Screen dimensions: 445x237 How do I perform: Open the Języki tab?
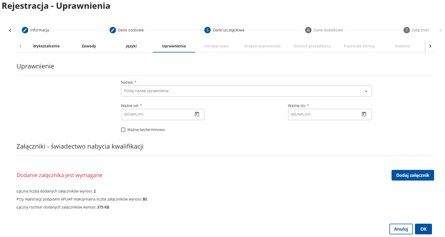131,46
